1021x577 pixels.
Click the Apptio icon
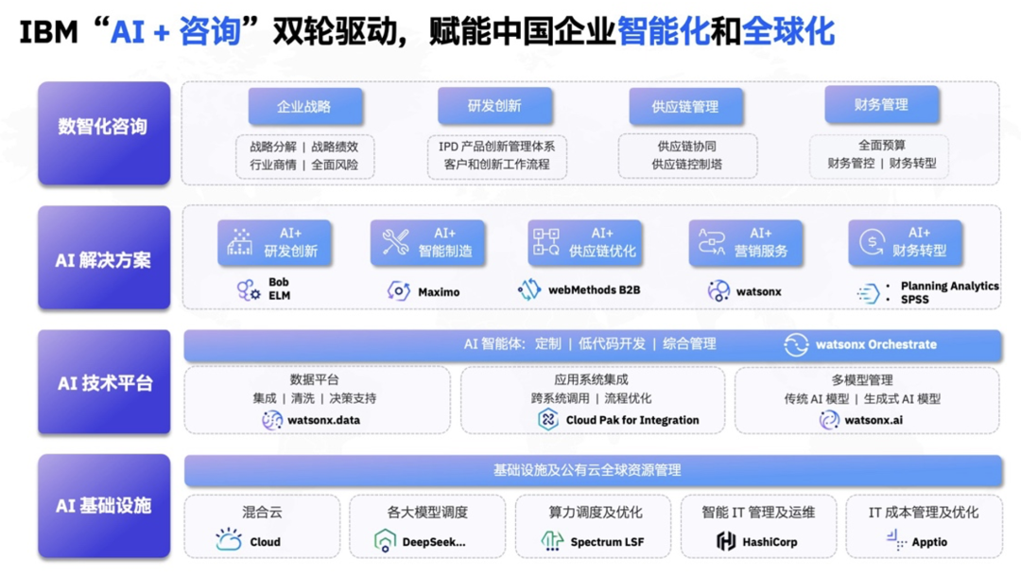tap(896, 540)
